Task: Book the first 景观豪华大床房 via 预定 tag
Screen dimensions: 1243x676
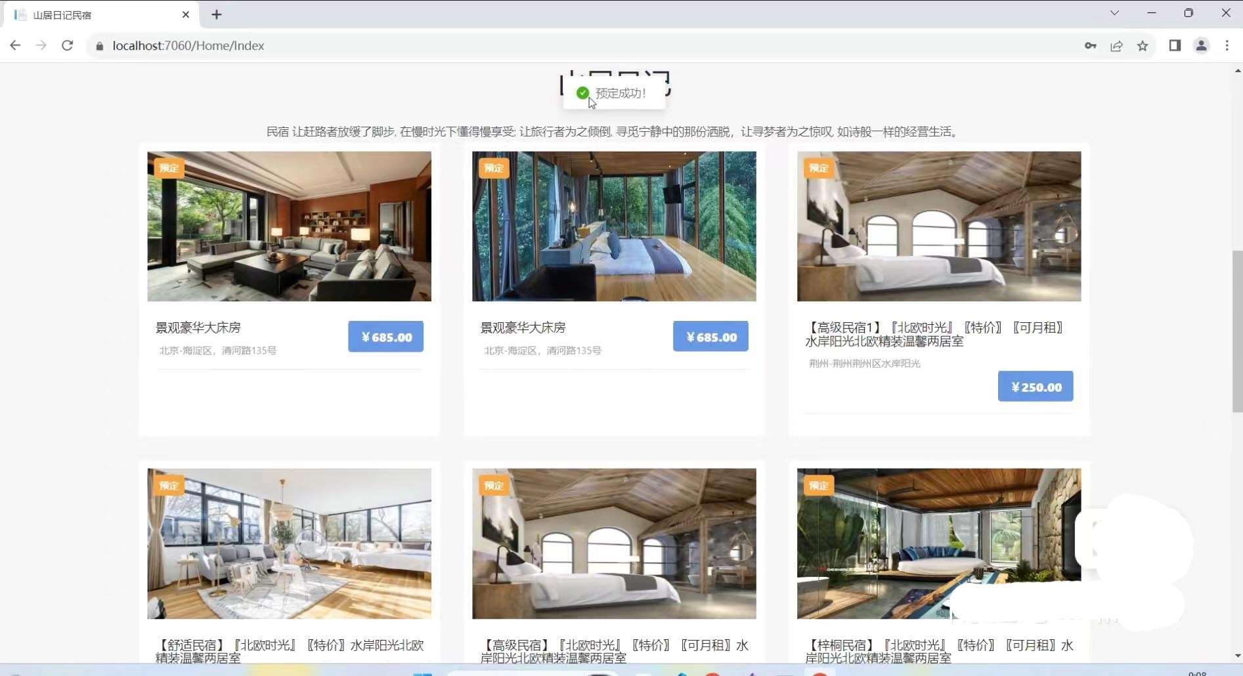Action: (169, 168)
